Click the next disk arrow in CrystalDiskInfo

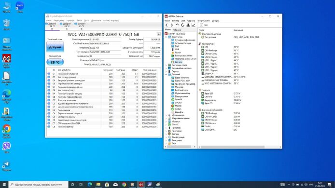click(x=158, y=34)
